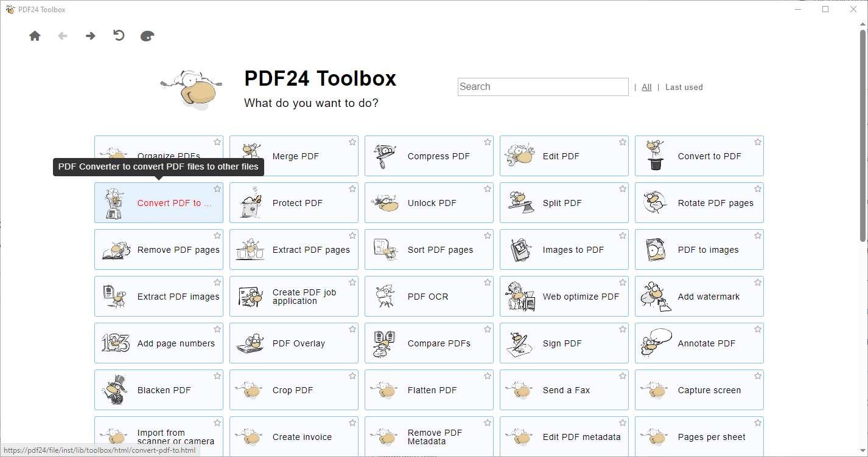Open the Compress PDF tool

click(x=429, y=156)
